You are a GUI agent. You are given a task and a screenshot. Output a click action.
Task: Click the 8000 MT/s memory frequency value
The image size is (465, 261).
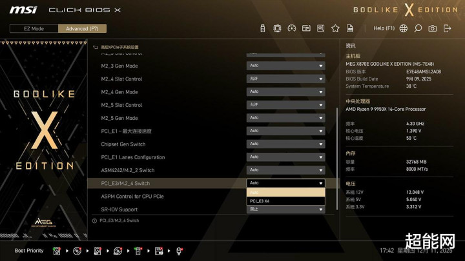click(x=417, y=169)
